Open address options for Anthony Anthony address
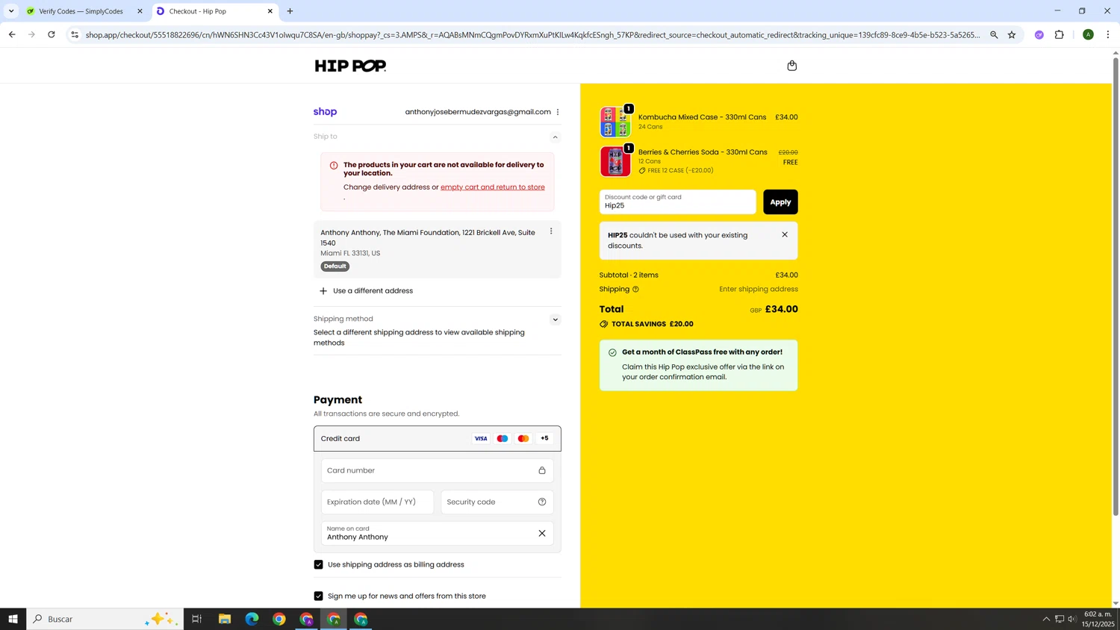 pyautogui.click(x=551, y=231)
